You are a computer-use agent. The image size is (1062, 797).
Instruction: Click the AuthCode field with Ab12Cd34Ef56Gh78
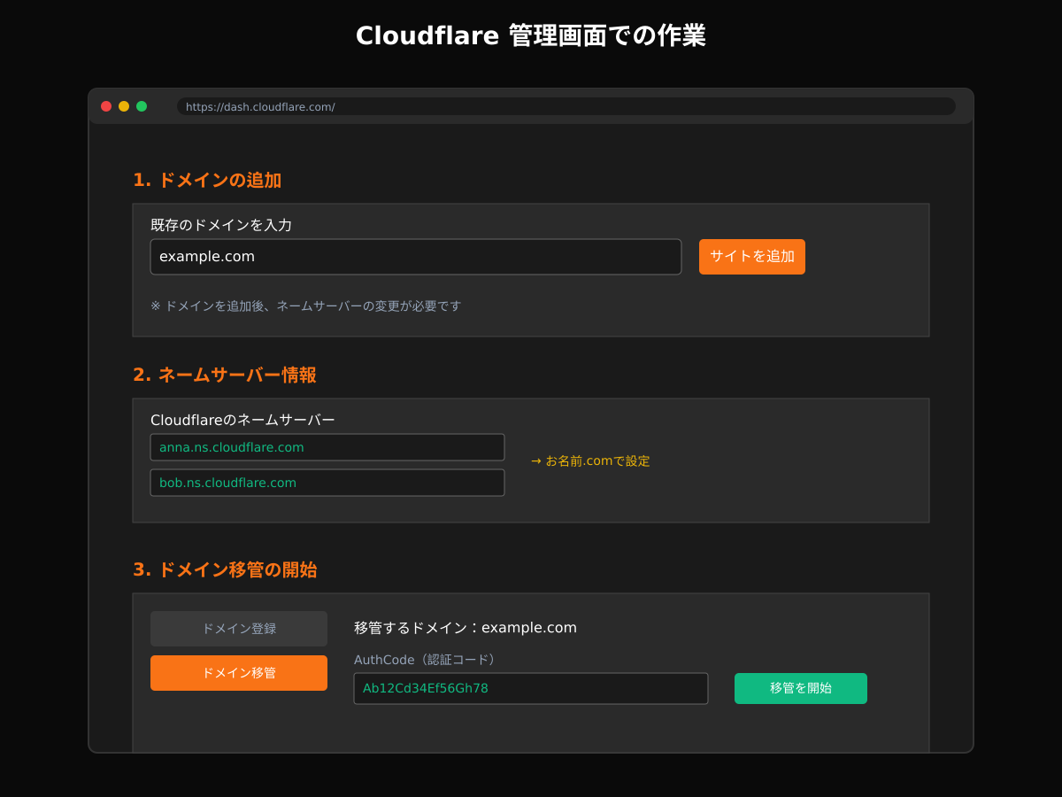pos(531,688)
